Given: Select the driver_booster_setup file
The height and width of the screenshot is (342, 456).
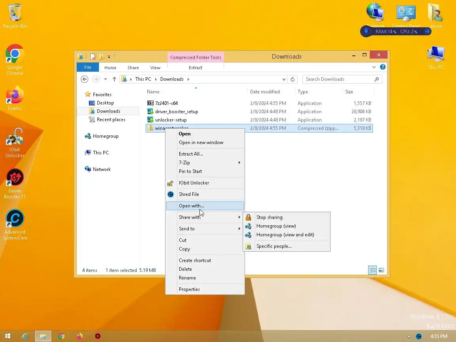Looking at the screenshot, I should coord(259,111).
